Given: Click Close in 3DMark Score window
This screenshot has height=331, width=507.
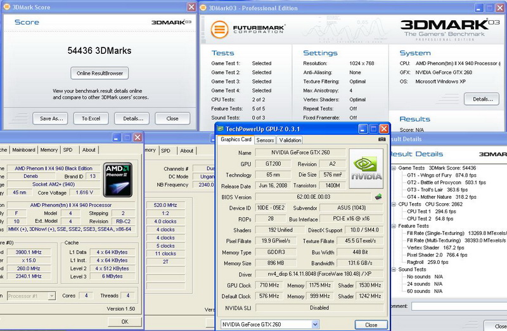Looking at the screenshot, I should click(x=172, y=118).
